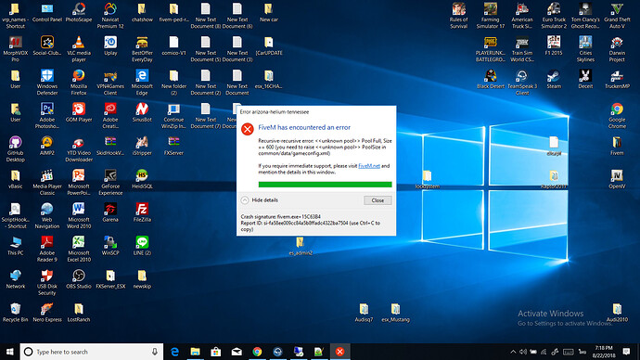Launch PhotoScape from the desktop
The image size is (640, 360).
click(79, 12)
